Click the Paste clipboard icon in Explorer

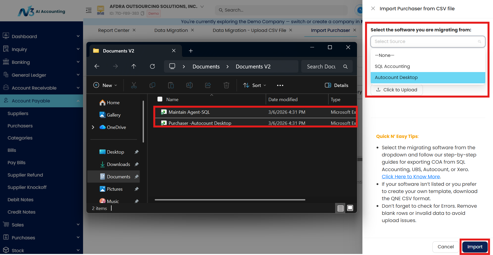[171, 85]
